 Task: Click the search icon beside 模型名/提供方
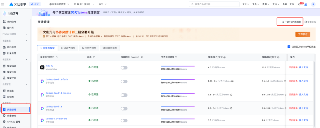[57, 57]
